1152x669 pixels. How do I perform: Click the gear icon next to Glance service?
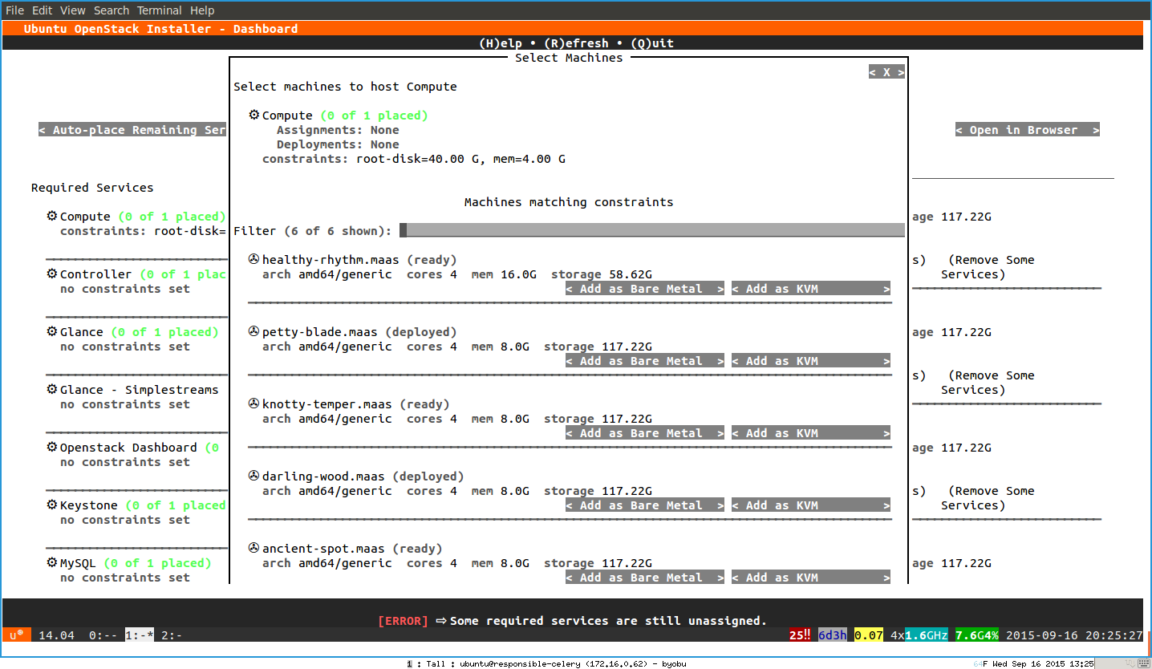coord(52,332)
